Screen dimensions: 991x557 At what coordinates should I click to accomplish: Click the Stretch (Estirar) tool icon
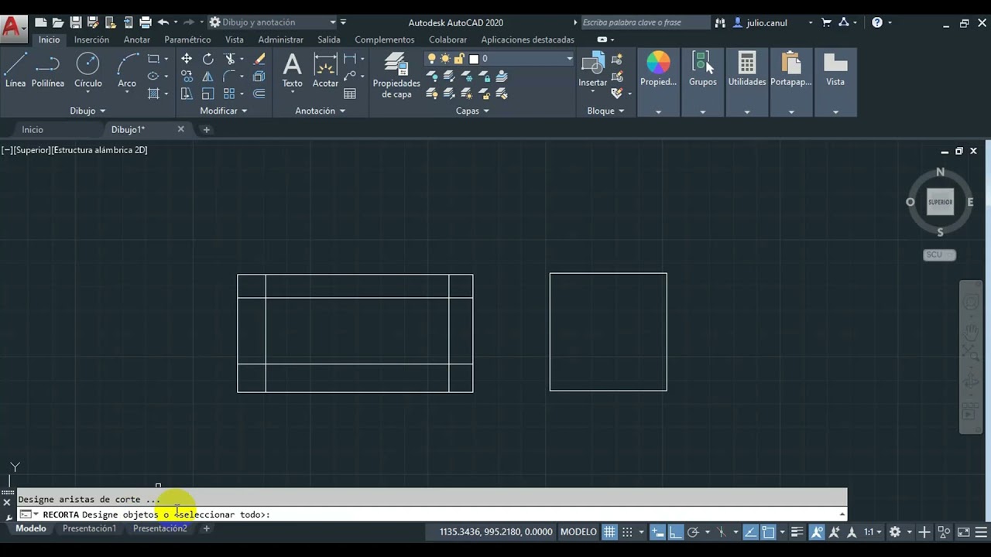(x=187, y=94)
